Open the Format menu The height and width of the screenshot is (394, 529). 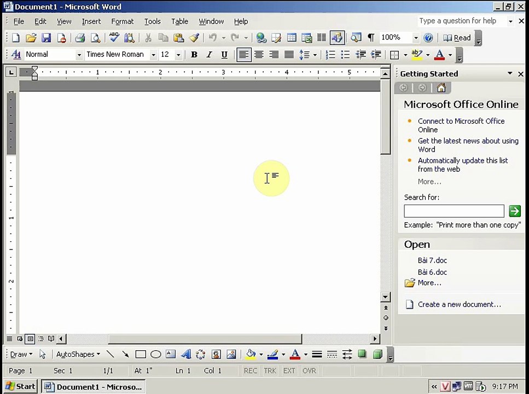click(123, 21)
